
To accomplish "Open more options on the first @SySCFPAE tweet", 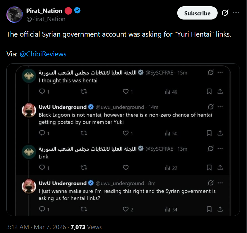I will pos(220,72).
